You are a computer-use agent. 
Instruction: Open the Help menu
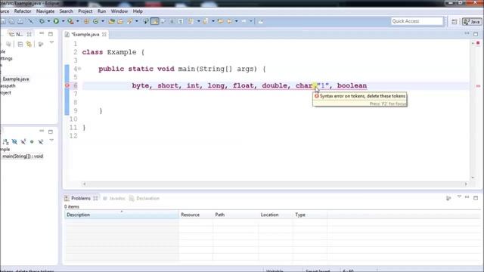[x=138, y=11]
